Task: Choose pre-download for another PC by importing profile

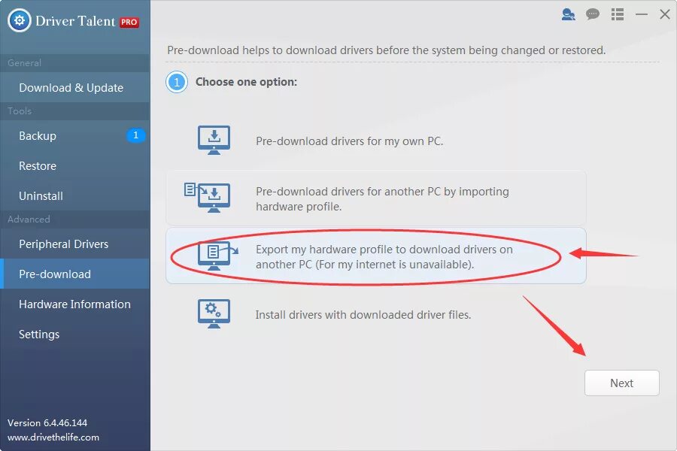Action: point(375,198)
